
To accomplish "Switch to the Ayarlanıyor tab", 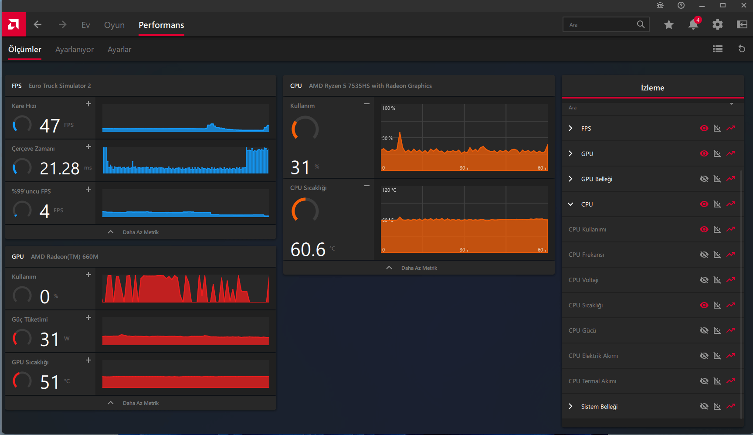I will [x=75, y=50].
